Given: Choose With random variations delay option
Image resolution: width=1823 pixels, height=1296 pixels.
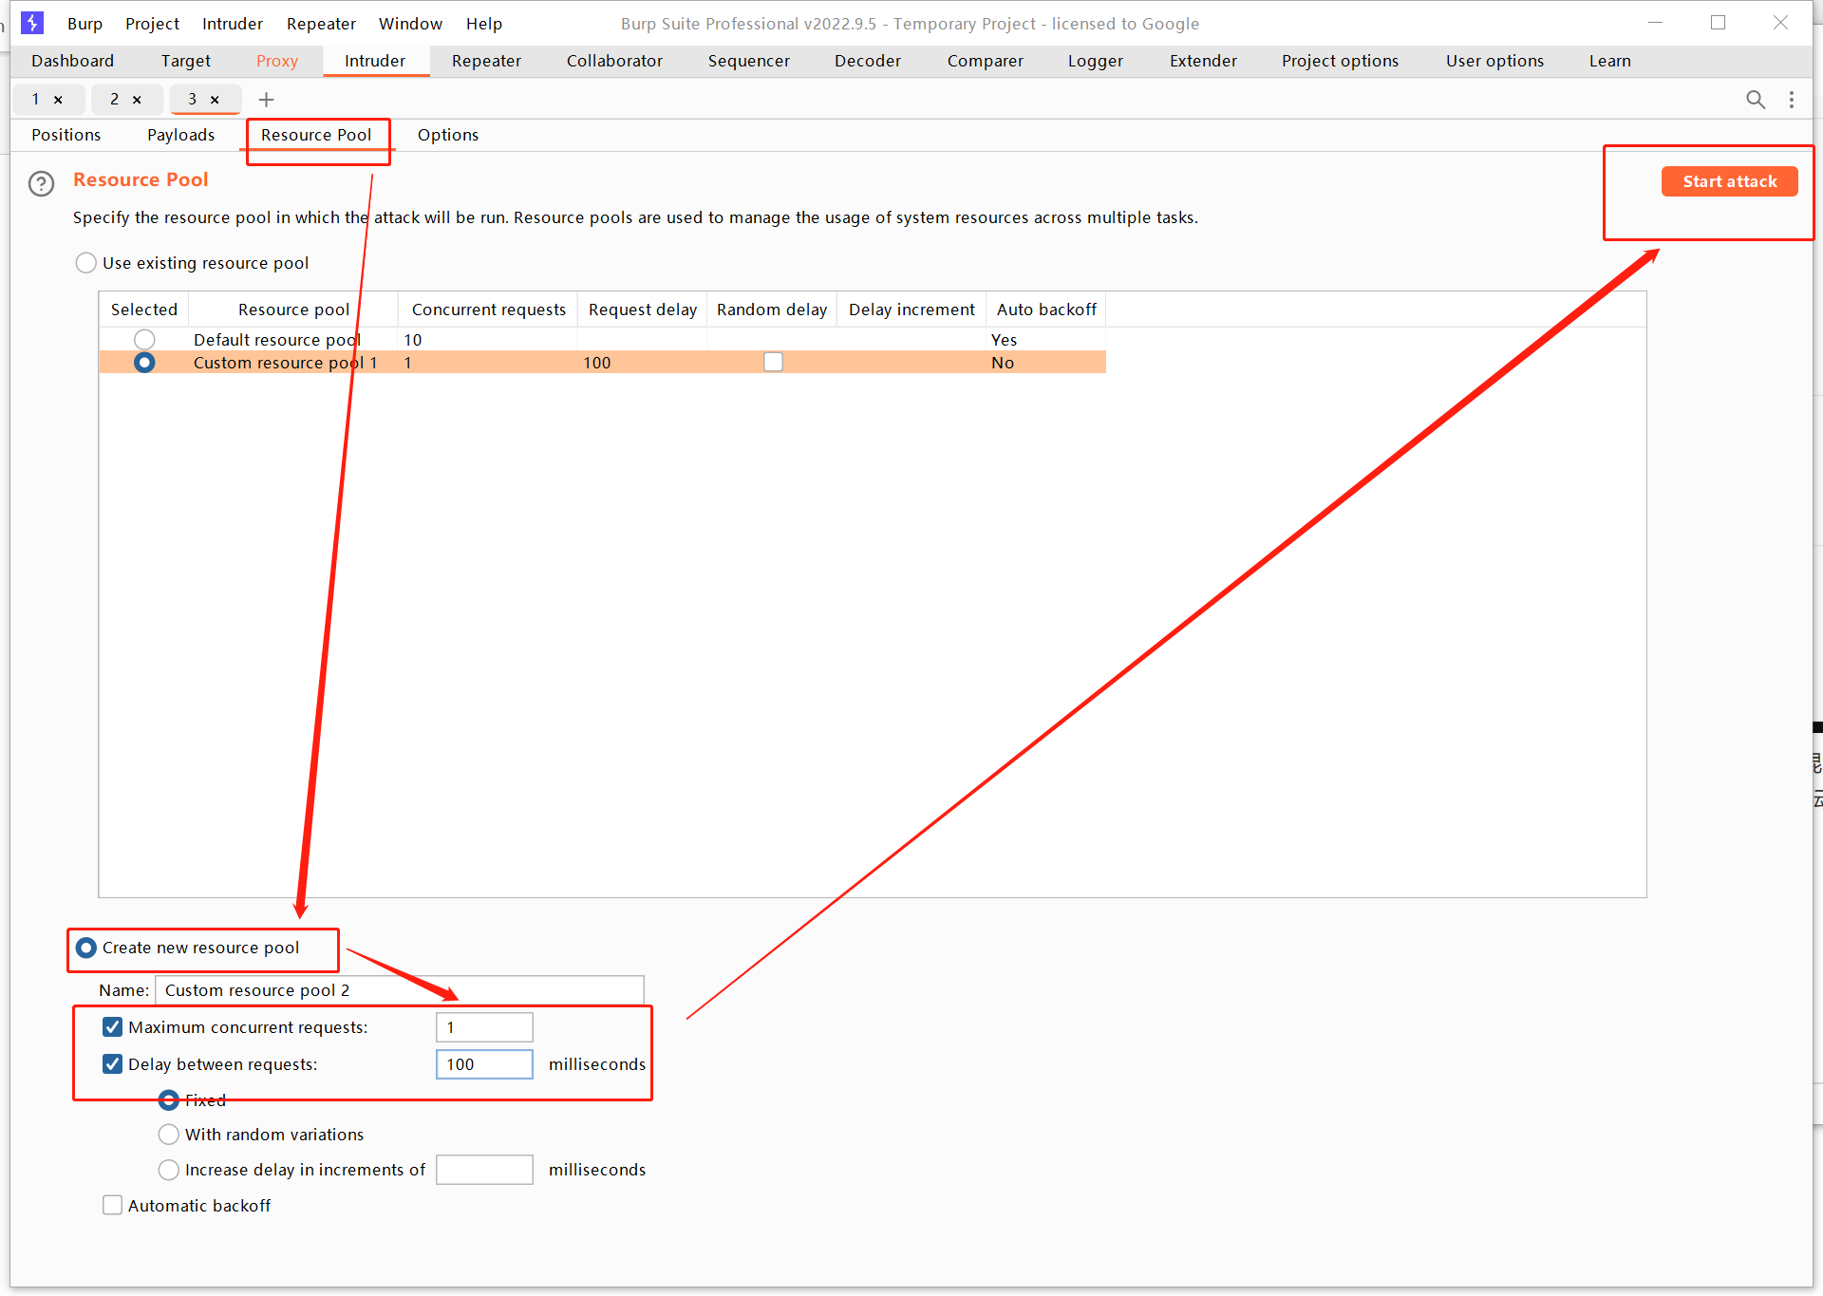Looking at the screenshot, I should coord(169,1135).
